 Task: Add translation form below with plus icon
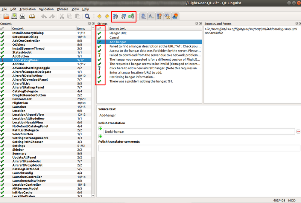tap(100, 136)
